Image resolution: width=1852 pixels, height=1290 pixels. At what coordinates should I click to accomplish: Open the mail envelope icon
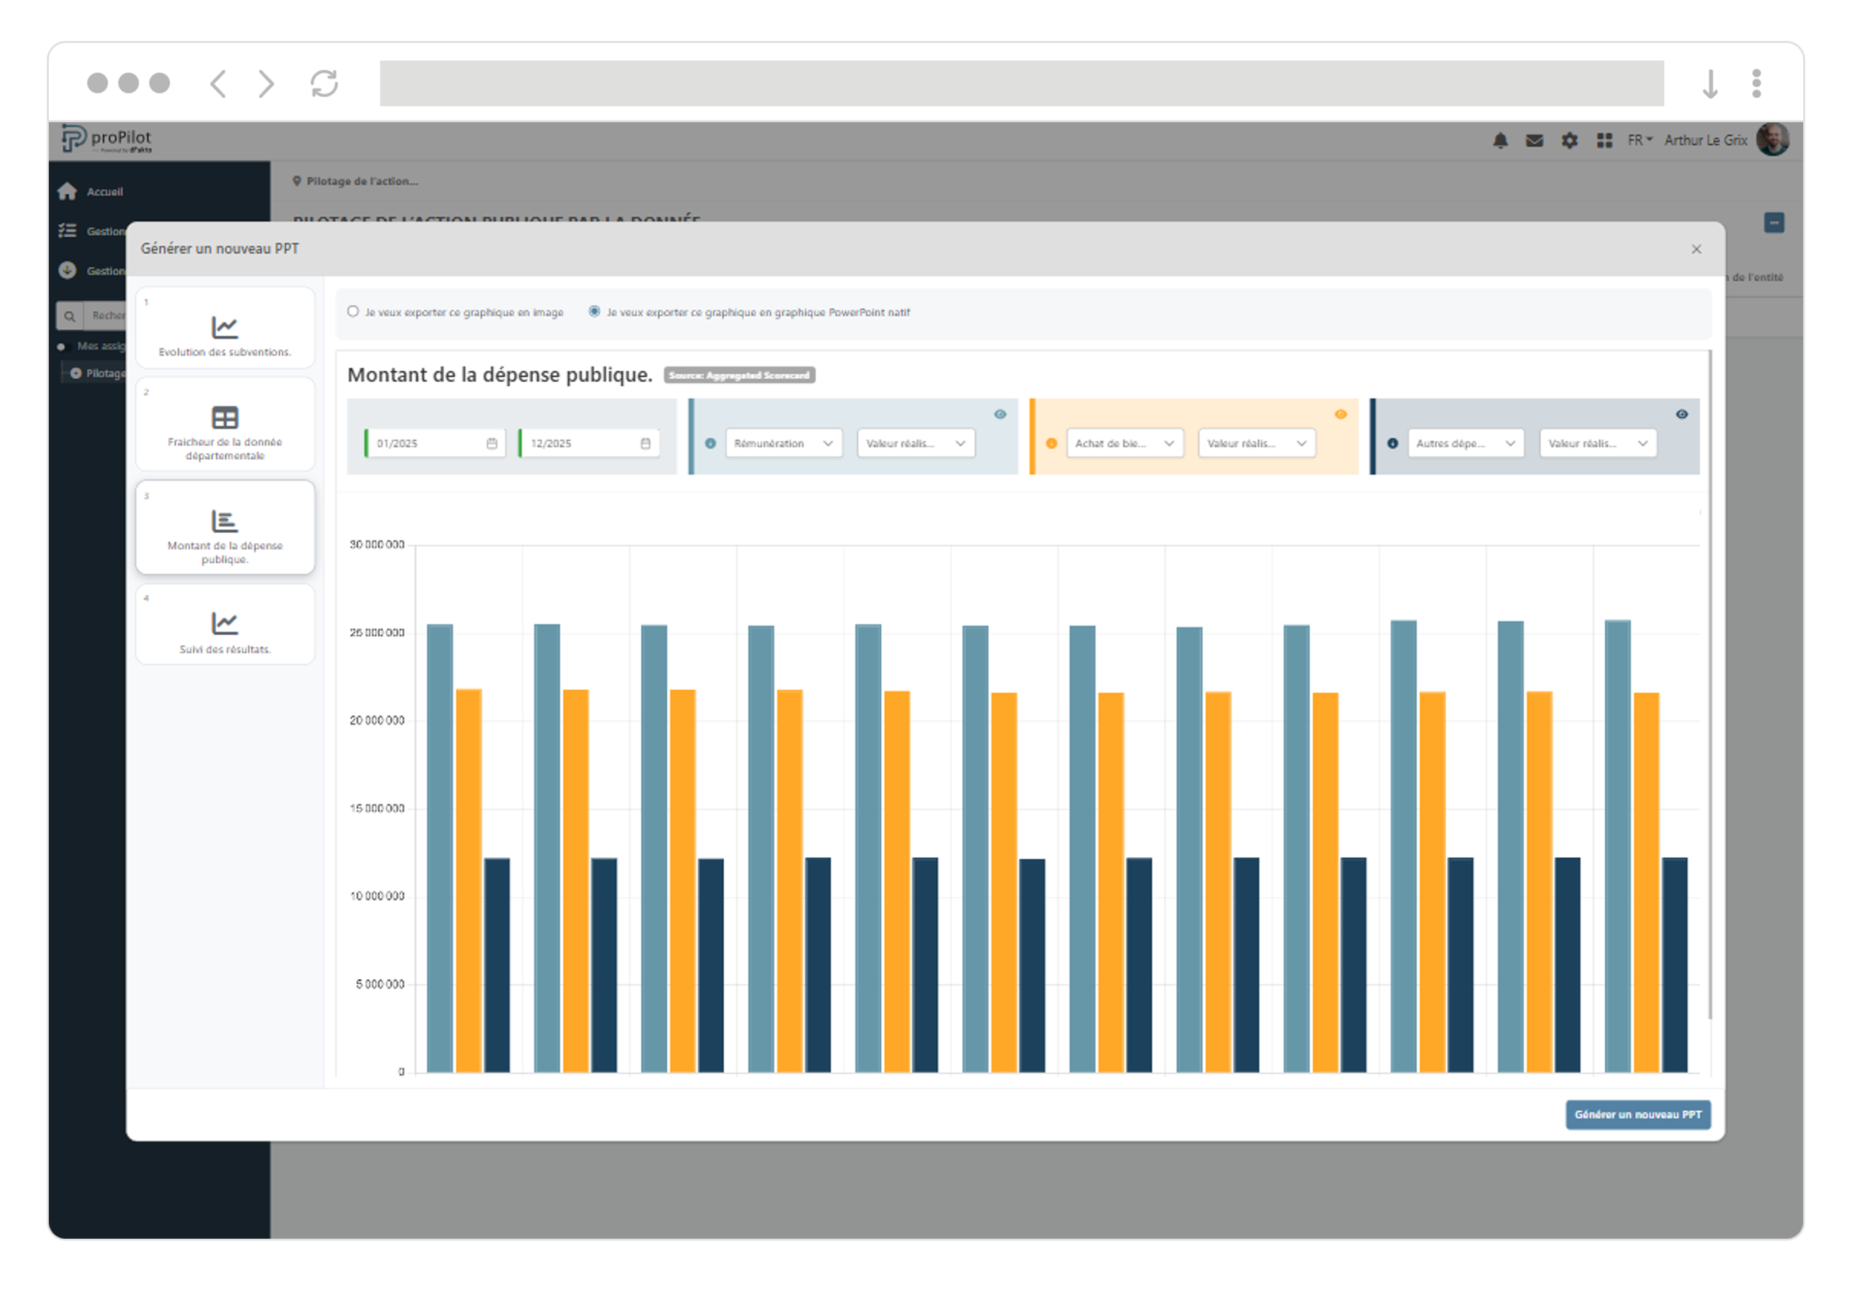(x=1534, y=140)
